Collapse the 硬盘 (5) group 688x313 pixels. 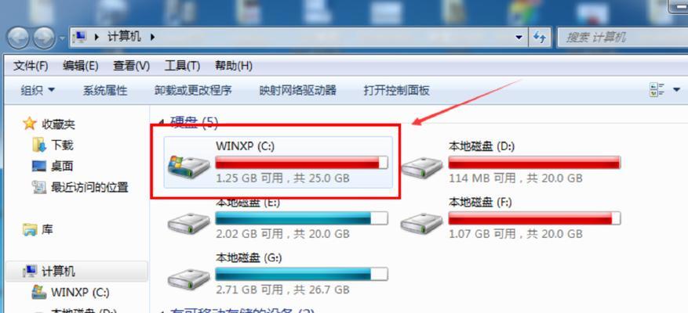coord(162,121)
